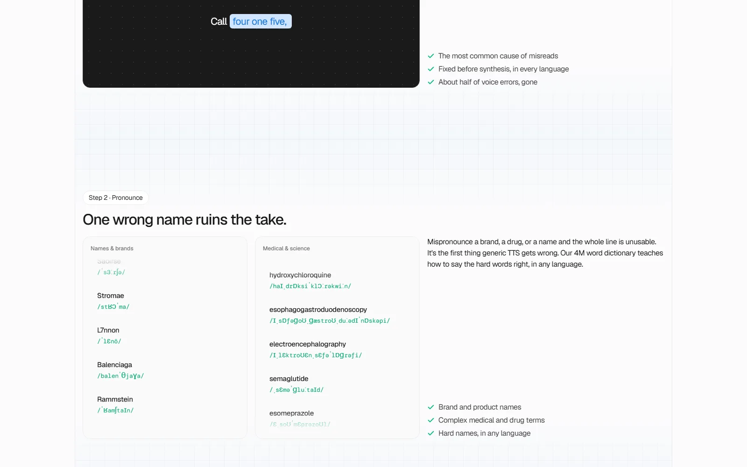Viewport: 747px width, 467px height.
Task: Click the word 'esomeprazole'
Action: 292,413
